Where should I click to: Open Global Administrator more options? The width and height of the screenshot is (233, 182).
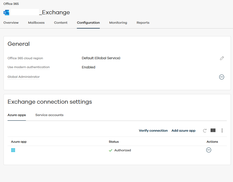221,77
